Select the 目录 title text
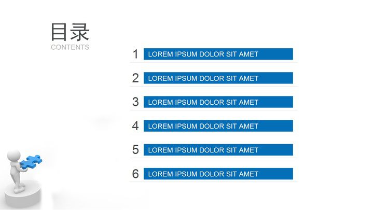The width and height of the screenshot is (374, 210). tap(70, 32)
